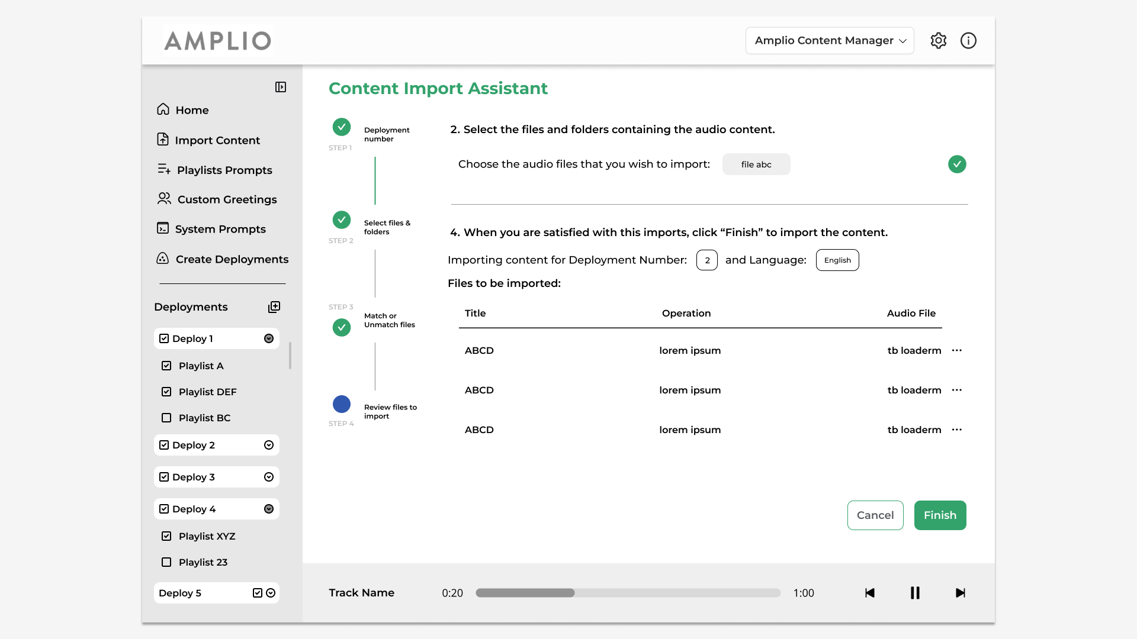The height and width of the screenshot is (639, 1137).
Task: Click the Finish button
Action: [x=940, y=515]
